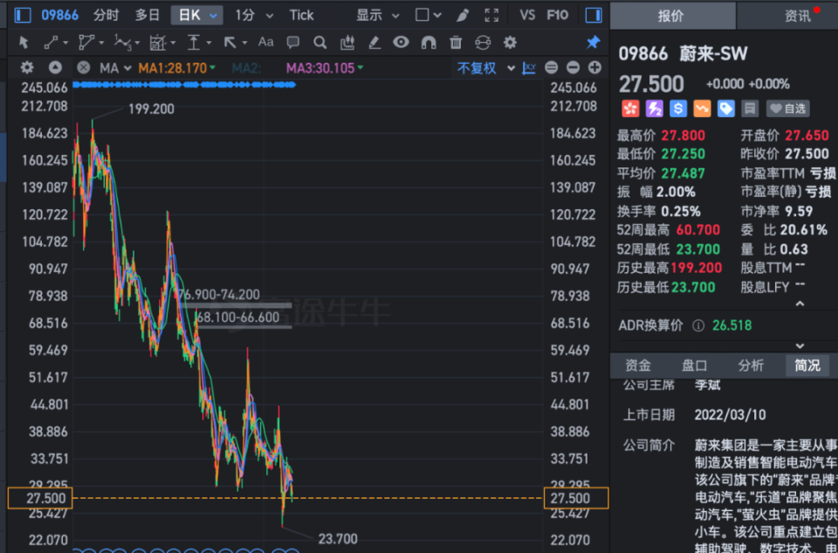This screenshot has width=838, height=553.
Task: Switch to 简况 tab
Action: click(807, 365)
